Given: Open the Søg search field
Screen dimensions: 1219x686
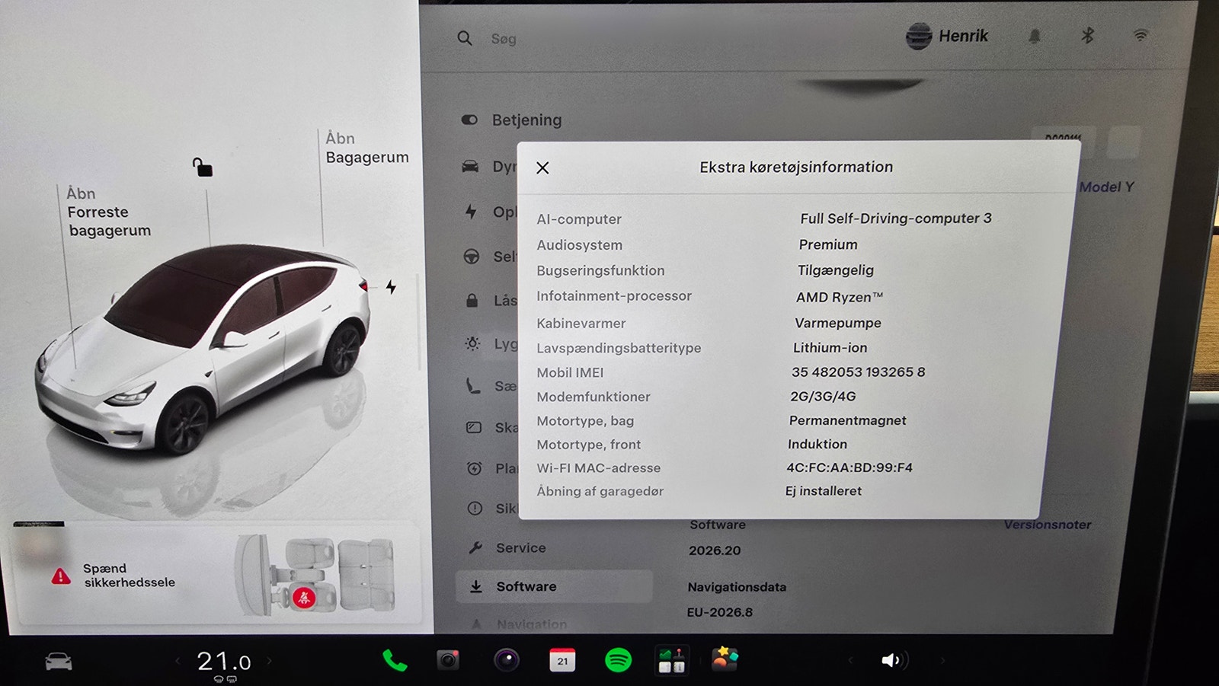Looking at the screenshot, I should [x=504, y=39].
